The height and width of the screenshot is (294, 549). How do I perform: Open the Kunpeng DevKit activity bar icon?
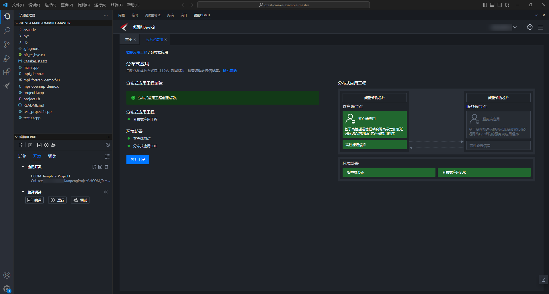click(x=7, y=86)
